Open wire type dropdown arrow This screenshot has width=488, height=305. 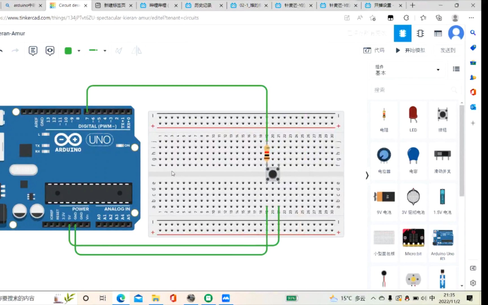(x=105, y=51)
